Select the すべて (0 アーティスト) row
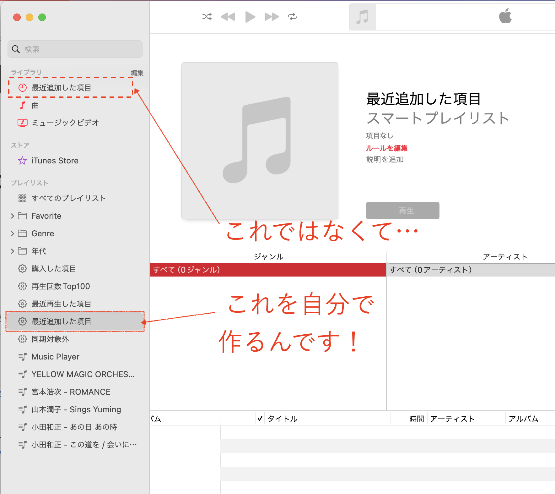Image resolution: width=555 pixels, height=494 pixels. pos(471,270)
